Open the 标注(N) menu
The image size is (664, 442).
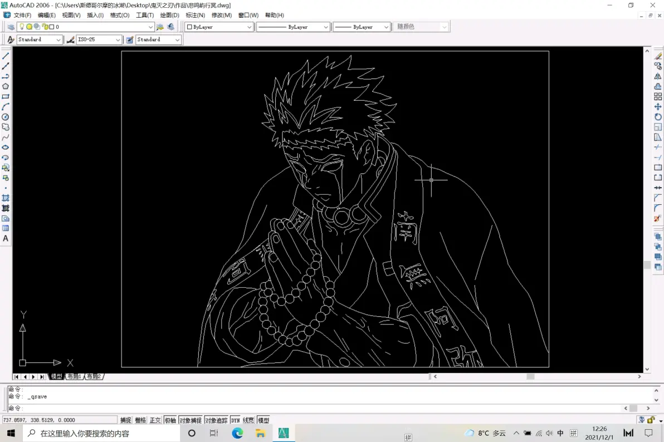click(195, 15)
